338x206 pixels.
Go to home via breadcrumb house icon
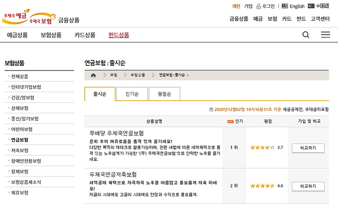93,75
